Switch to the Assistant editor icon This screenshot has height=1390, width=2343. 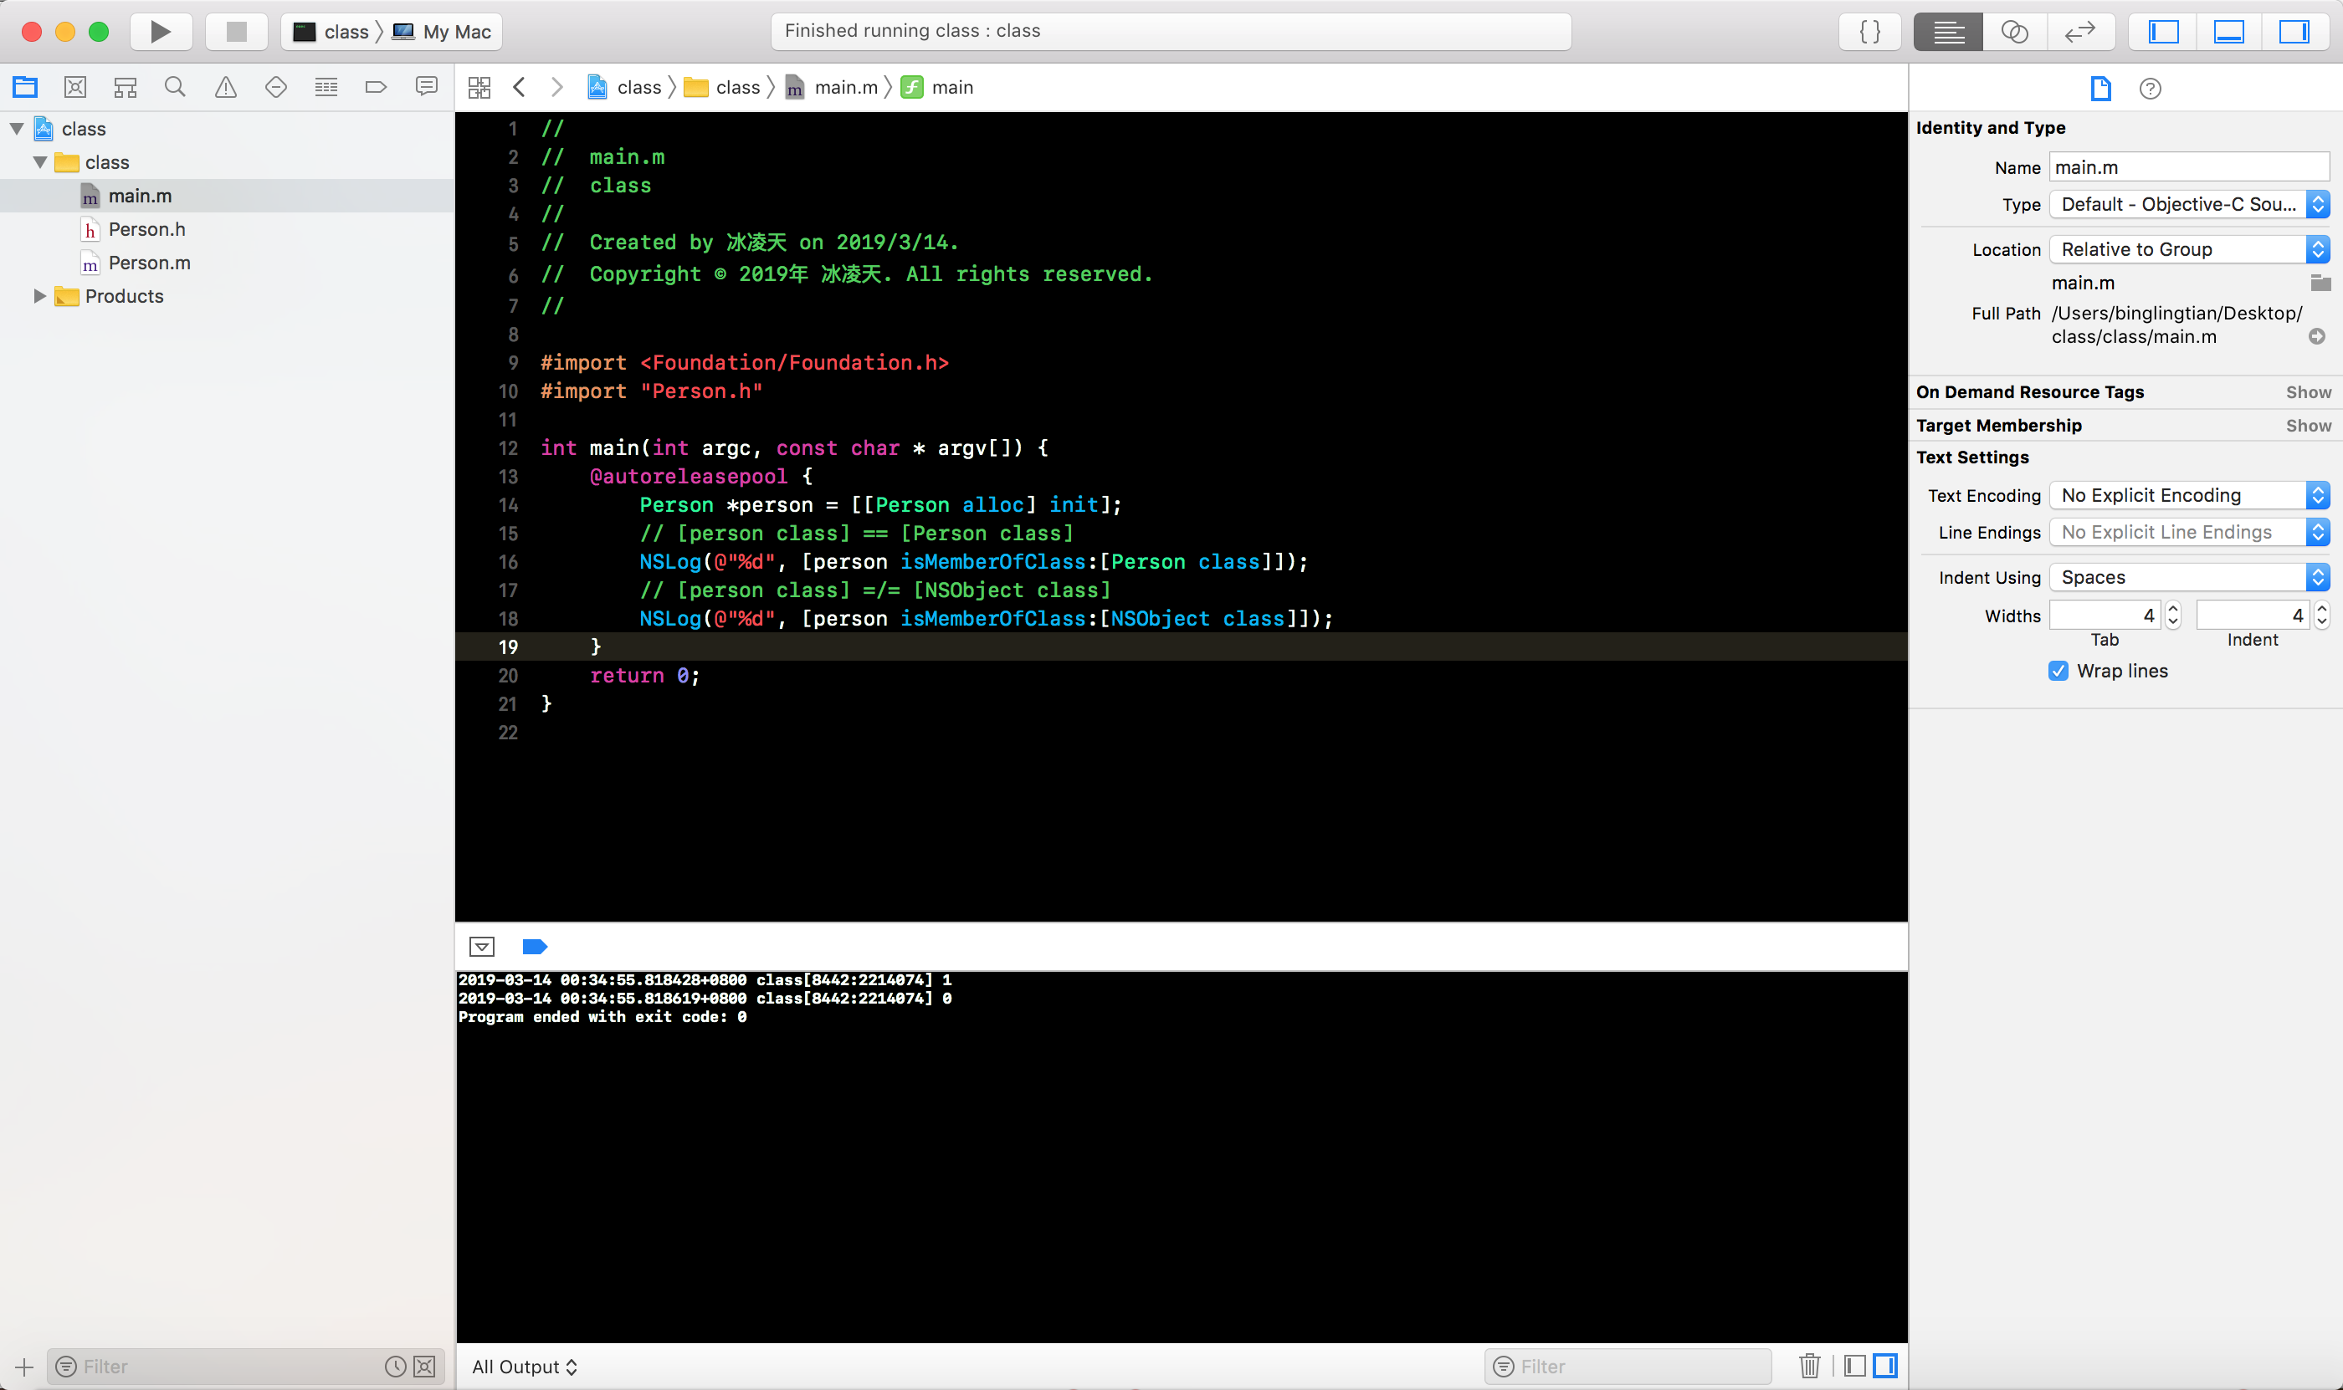click(x=2014, y=32)
